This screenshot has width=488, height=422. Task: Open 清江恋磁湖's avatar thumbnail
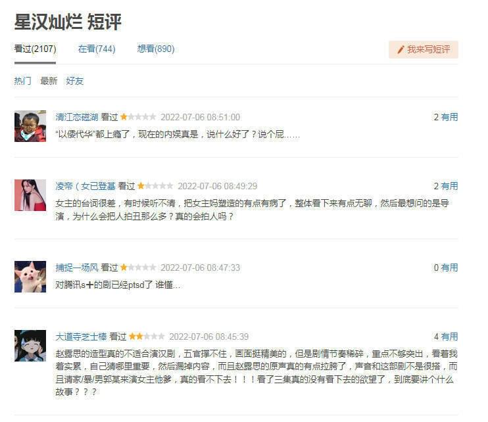30,126
